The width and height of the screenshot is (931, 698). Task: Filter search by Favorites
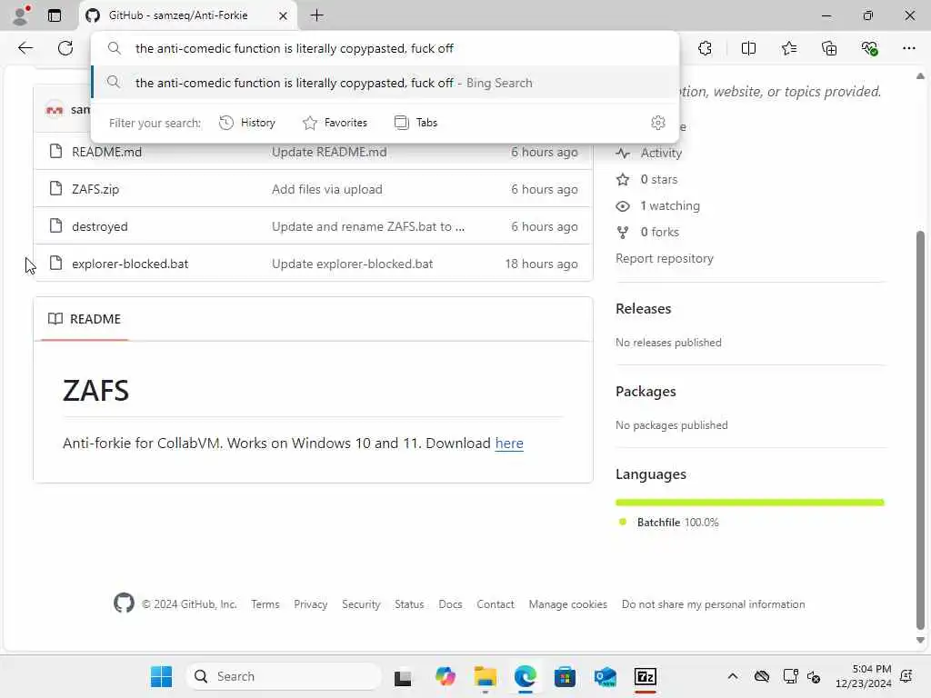point(335,123)
